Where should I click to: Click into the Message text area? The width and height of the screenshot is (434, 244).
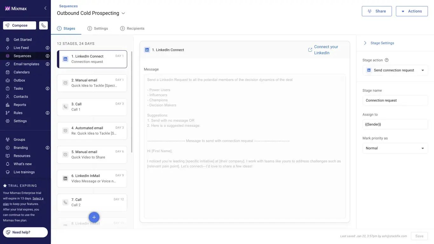coord(245,146)
